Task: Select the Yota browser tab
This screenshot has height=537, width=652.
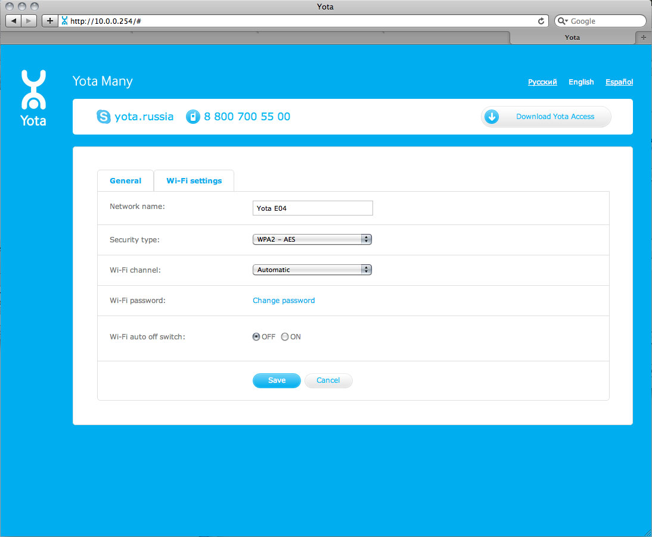Action: pos(573,38)
